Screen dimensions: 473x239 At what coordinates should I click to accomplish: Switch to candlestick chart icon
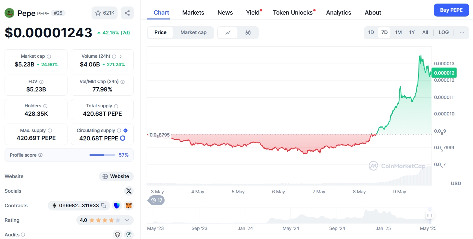point(248,33)
